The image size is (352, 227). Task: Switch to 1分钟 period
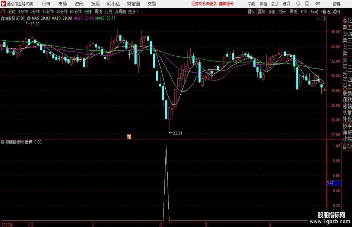tap(23, 12)
